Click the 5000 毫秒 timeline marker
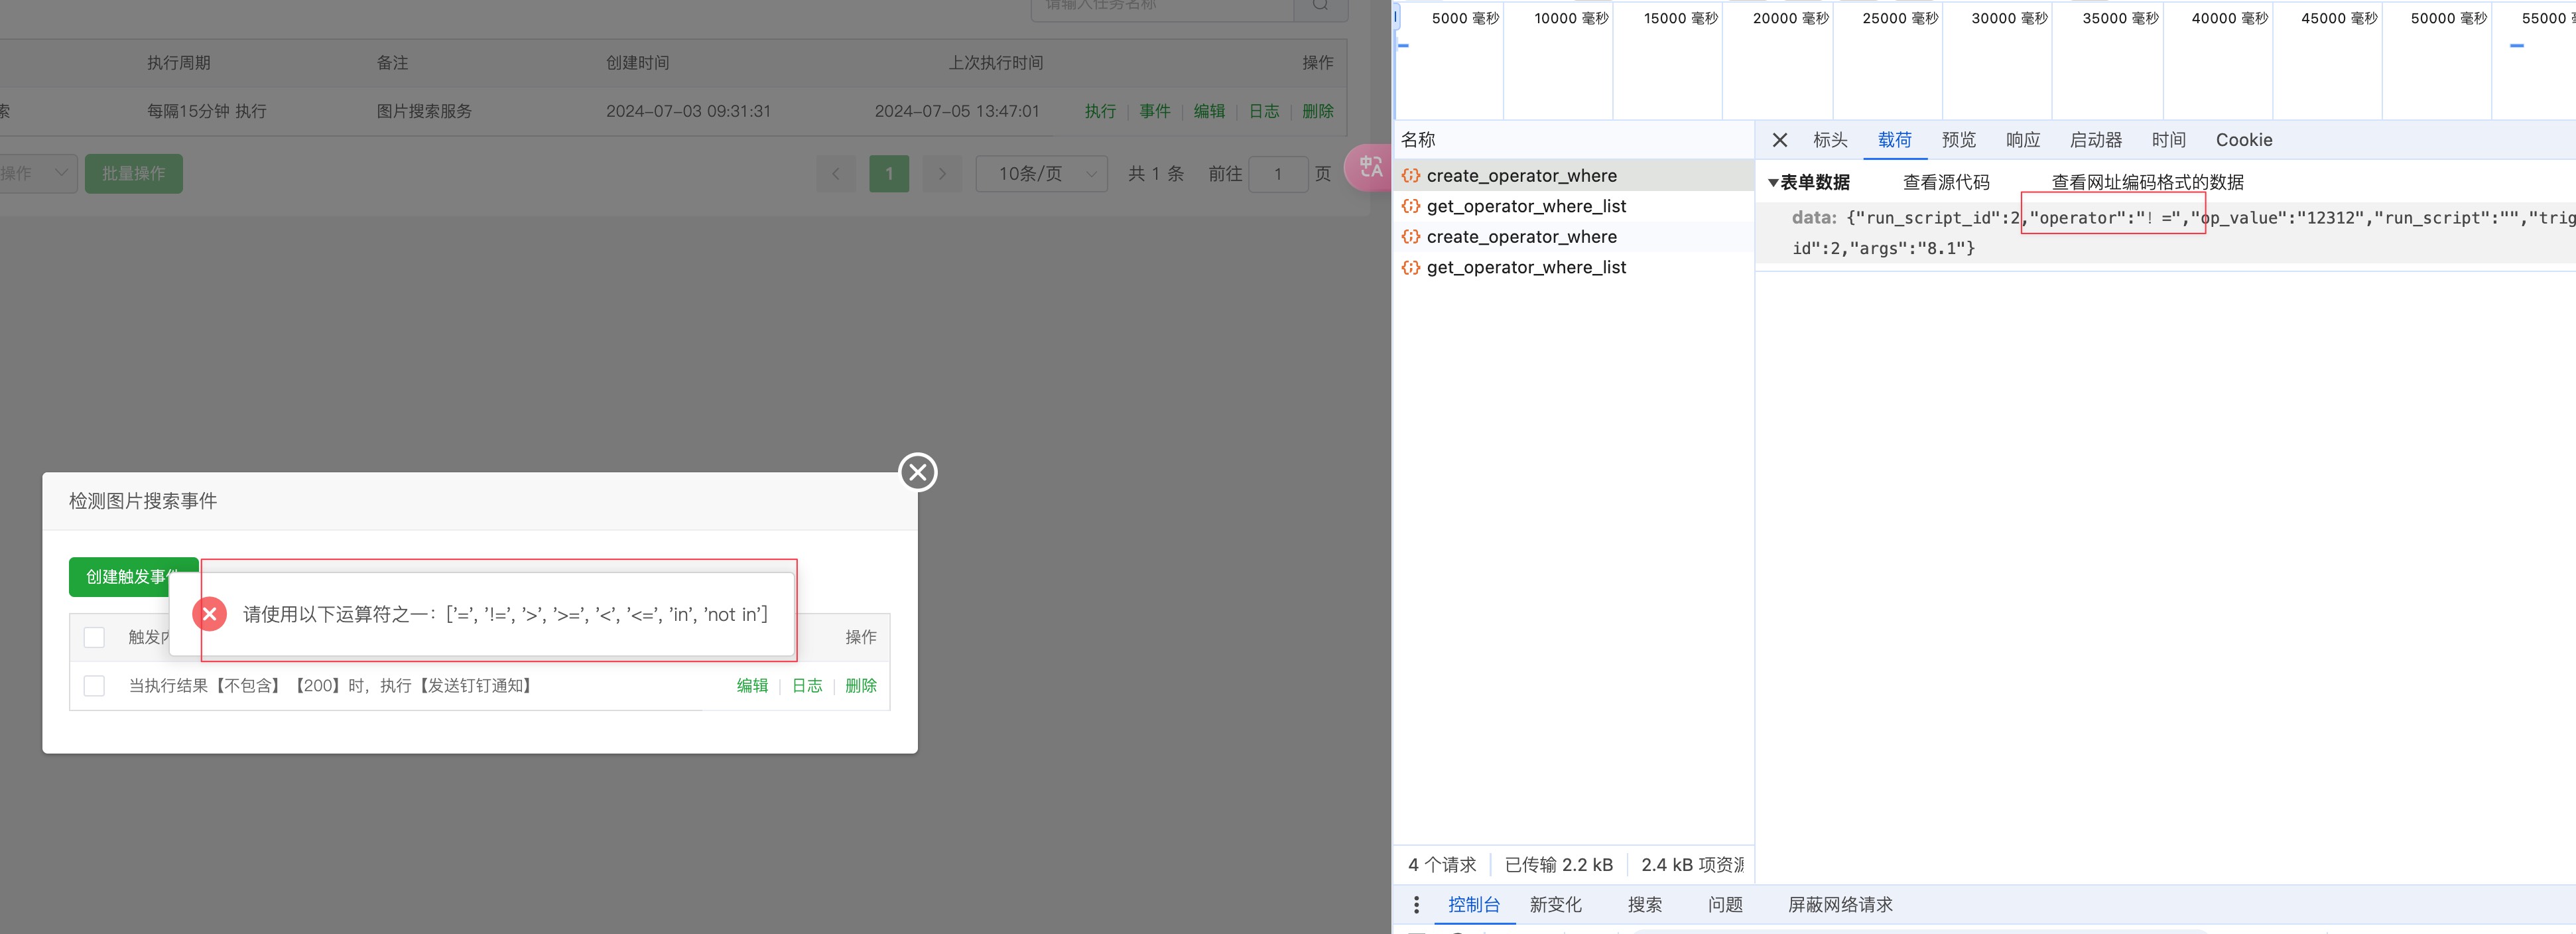Image resolution: width=2576 pixels, height=934 pixels. [x=1465, y=18]
